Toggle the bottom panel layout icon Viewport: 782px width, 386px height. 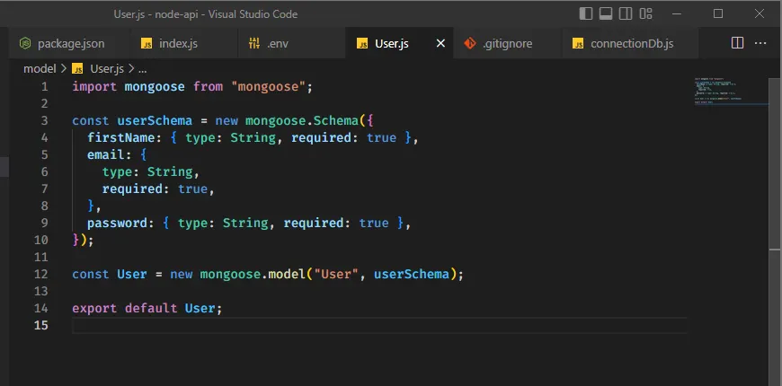point(606,13)
